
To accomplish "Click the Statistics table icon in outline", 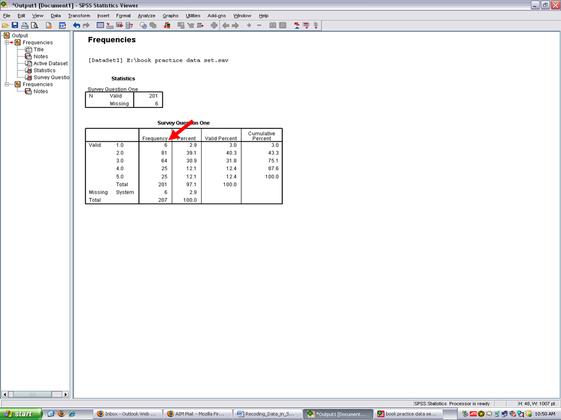I will pos(29,71).
